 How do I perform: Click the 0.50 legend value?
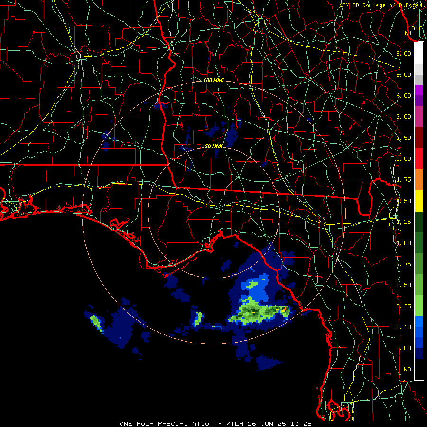click(x=404, y=285)
